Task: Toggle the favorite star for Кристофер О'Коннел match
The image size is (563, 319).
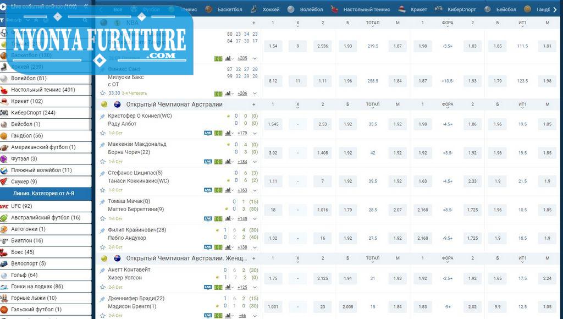Action: pyautogui.click(x=103, y=133)
